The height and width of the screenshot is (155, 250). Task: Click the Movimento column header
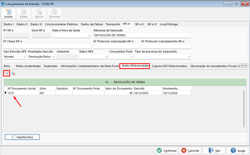point(177,88)
